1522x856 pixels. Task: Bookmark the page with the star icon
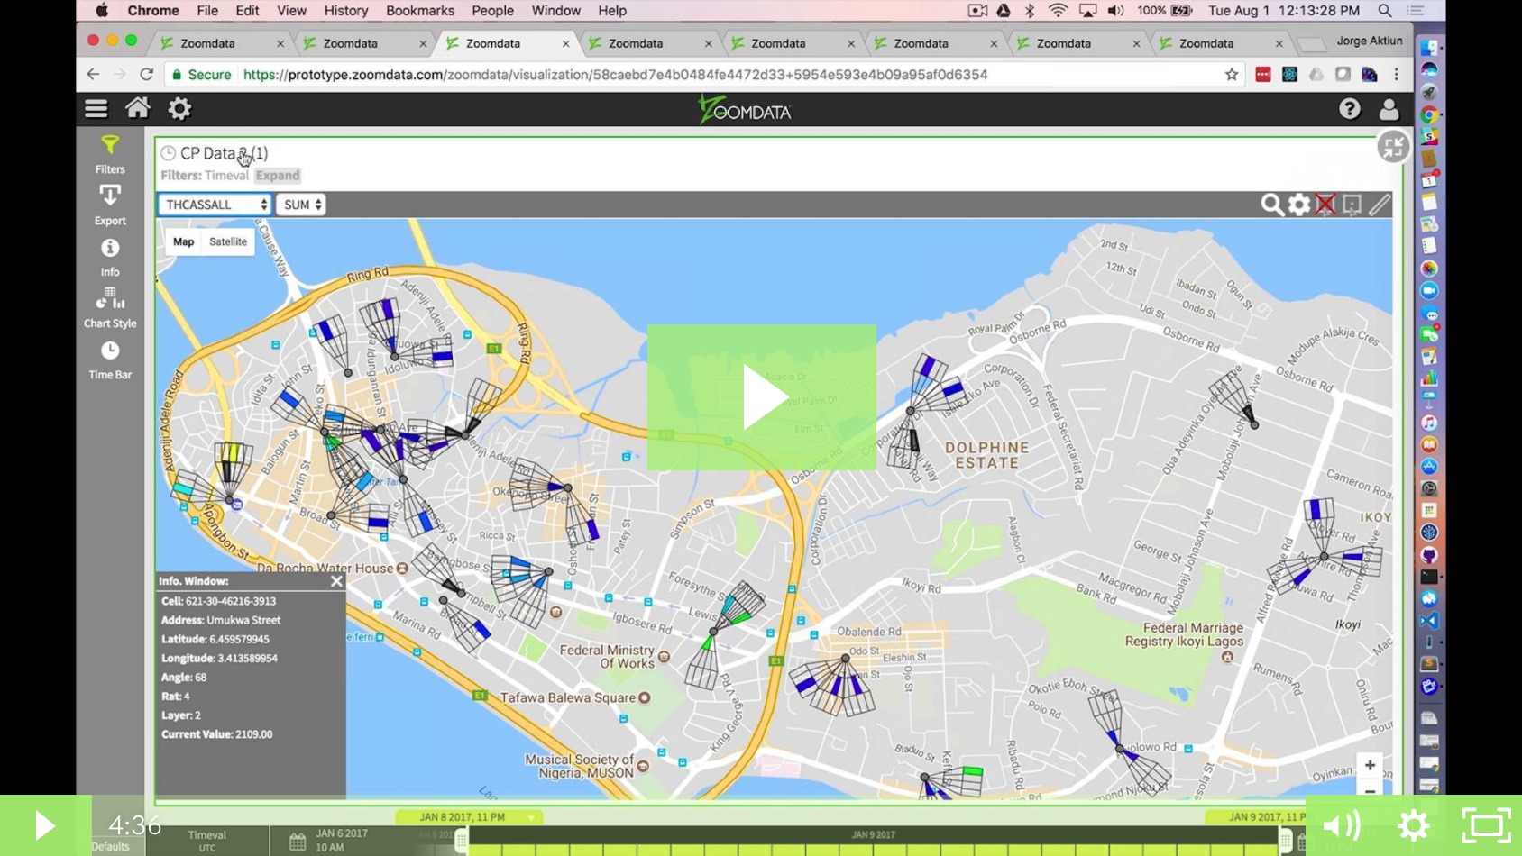click(1232, 75)
